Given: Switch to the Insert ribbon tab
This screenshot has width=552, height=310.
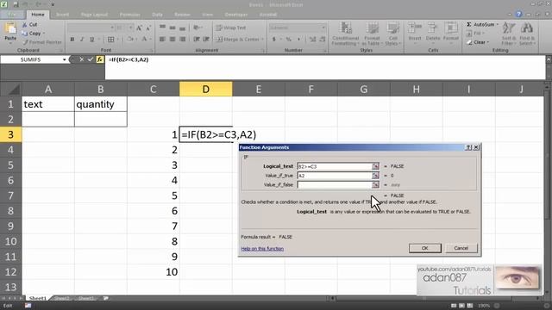Looking at the screenshot, I should (x=62, y=15).
